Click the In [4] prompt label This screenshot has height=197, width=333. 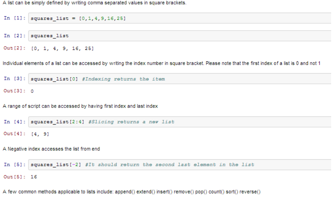click(x=14, y=122)
